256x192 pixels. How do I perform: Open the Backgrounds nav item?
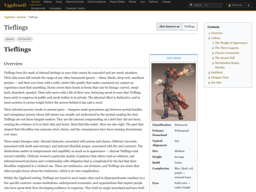[x=38, y=9]
